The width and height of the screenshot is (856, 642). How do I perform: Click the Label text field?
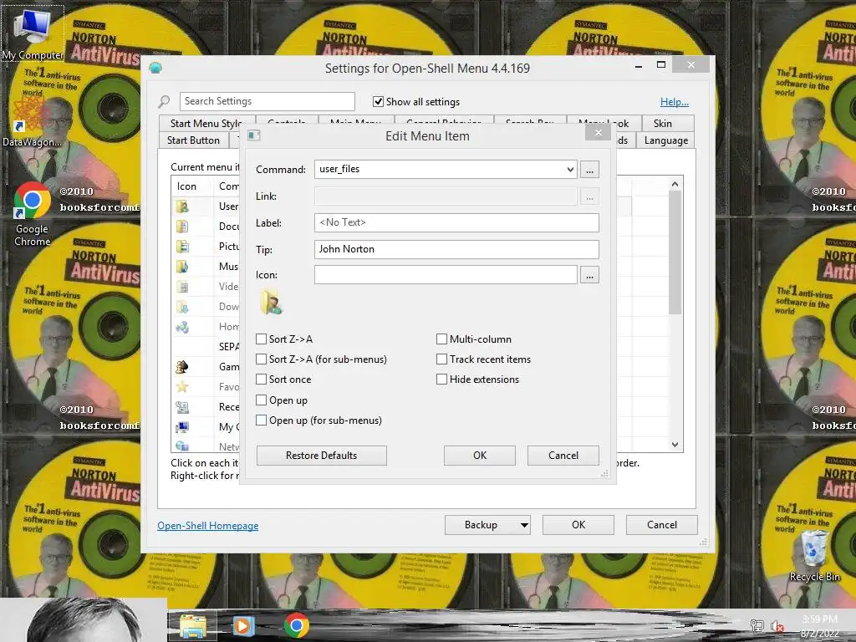(x=456, y=222)
